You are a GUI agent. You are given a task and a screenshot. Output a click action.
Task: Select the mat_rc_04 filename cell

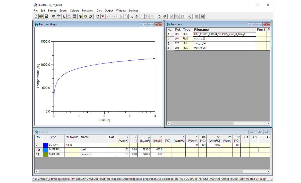(224, 43)
